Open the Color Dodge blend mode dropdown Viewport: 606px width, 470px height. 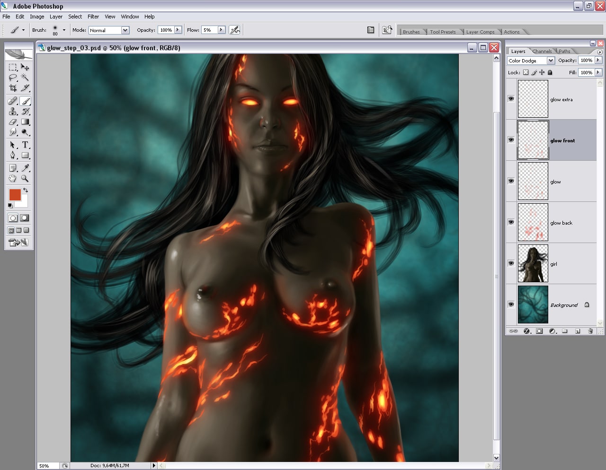551,61
